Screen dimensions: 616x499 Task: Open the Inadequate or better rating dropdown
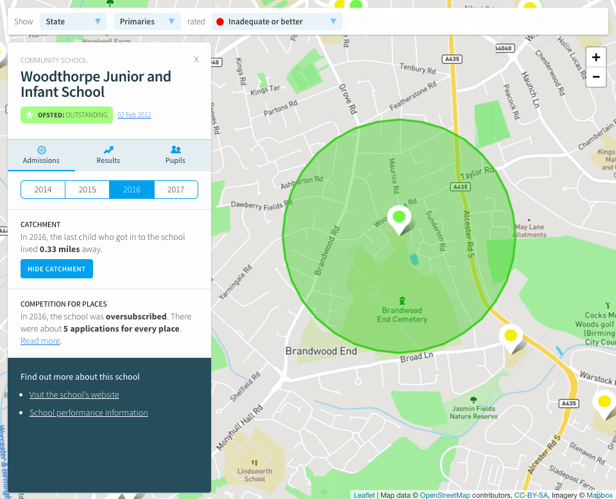pyautogui.click(x=277, y=22)
